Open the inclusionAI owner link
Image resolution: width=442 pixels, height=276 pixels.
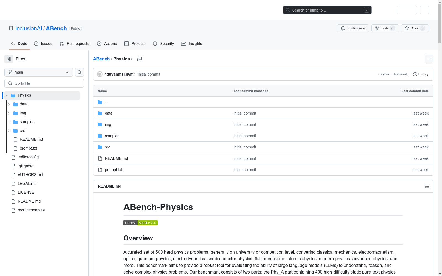point(29,28)
